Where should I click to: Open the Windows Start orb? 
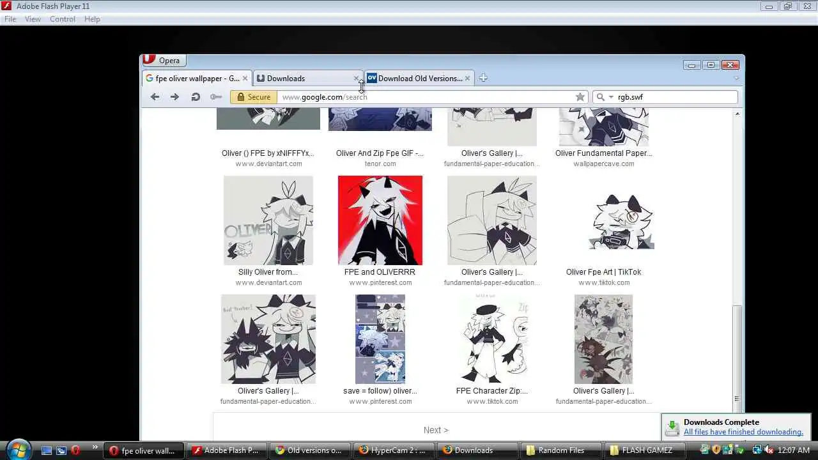pos(18,449)
